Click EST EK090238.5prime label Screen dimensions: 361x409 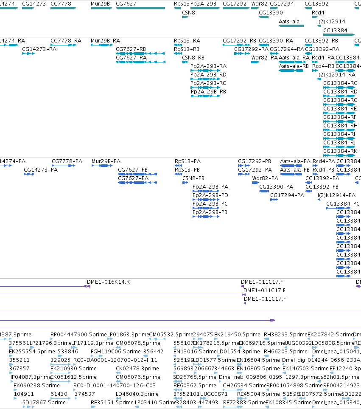[x=37, y=386]
